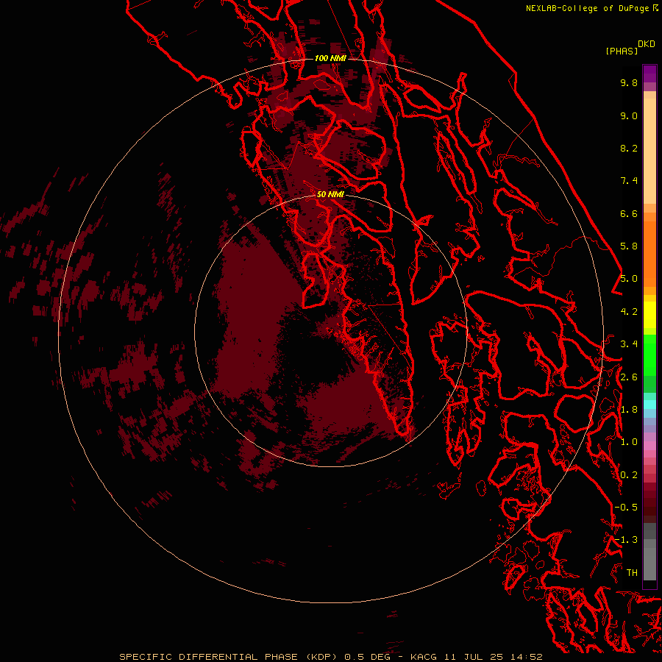Viewport: 662px width, 662px height.
Task: Click the NEXLAB-College of DuPage credit text
Action: pyautogui.click(x=588, y=8)
